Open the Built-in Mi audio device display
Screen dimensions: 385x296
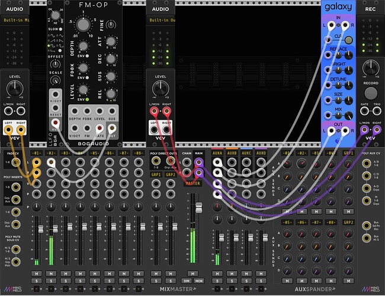[x=15, y=20]
